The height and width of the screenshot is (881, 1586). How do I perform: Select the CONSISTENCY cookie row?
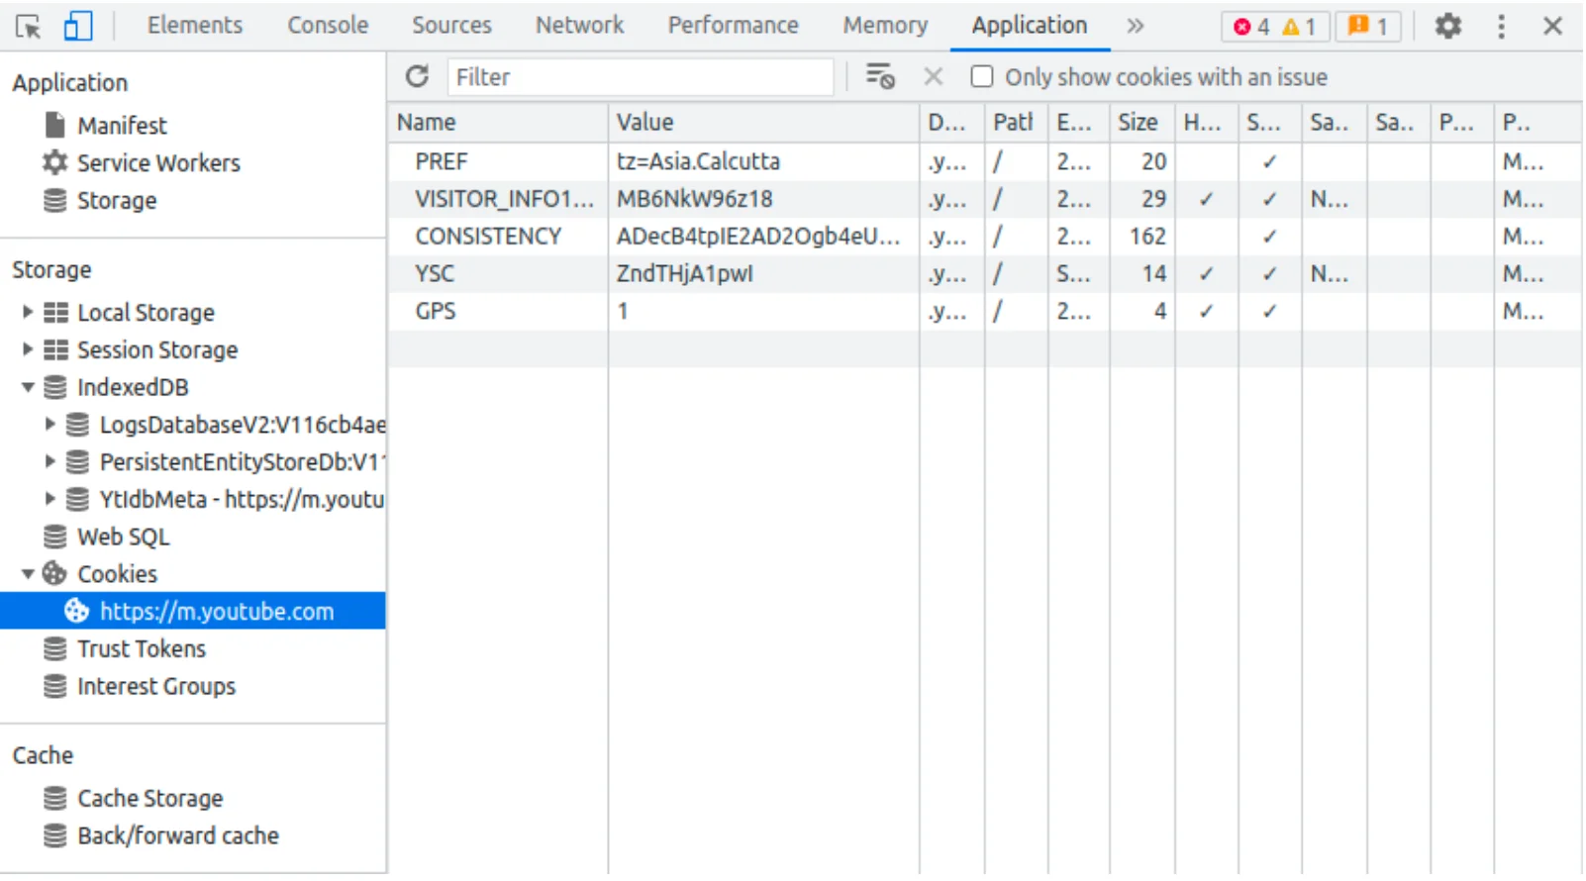point(985,238)
